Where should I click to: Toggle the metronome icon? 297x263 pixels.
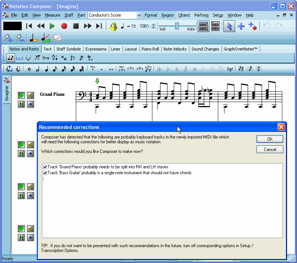point(113,26)
